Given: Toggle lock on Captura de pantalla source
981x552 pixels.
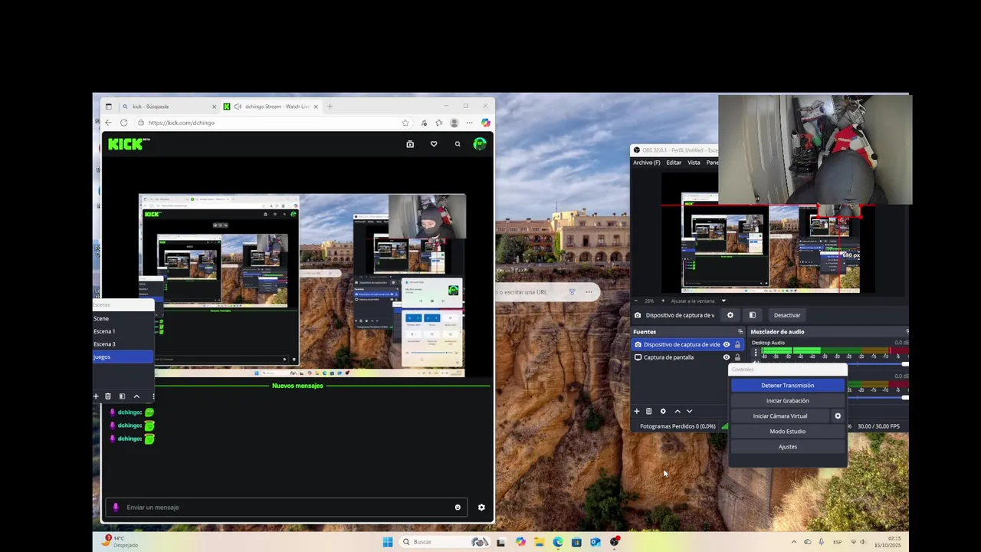Looking at the screenshot, I should (737, 357).
